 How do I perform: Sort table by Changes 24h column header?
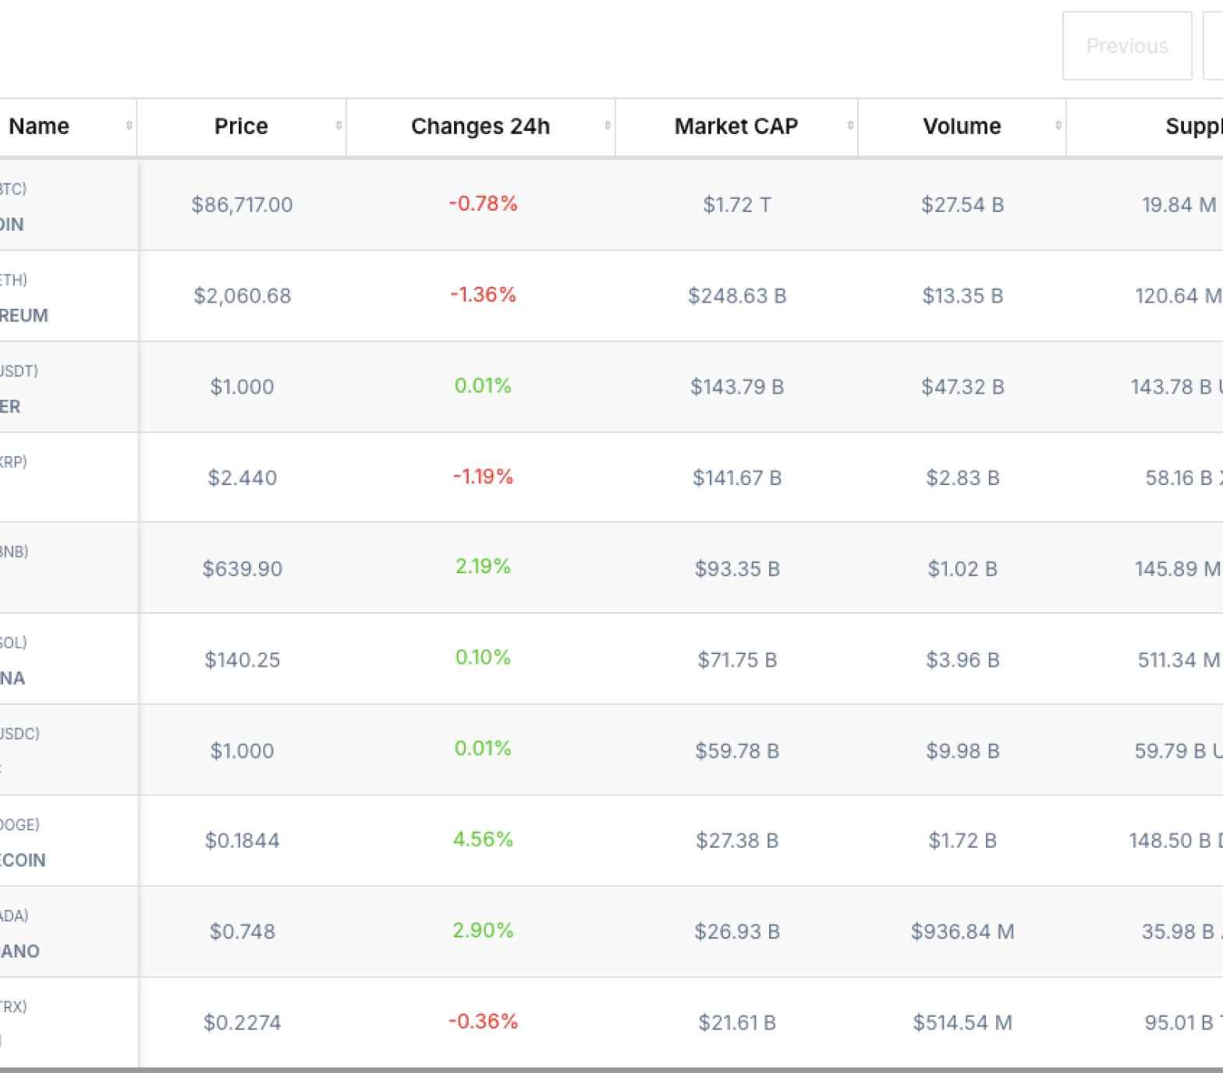(480, 126)
